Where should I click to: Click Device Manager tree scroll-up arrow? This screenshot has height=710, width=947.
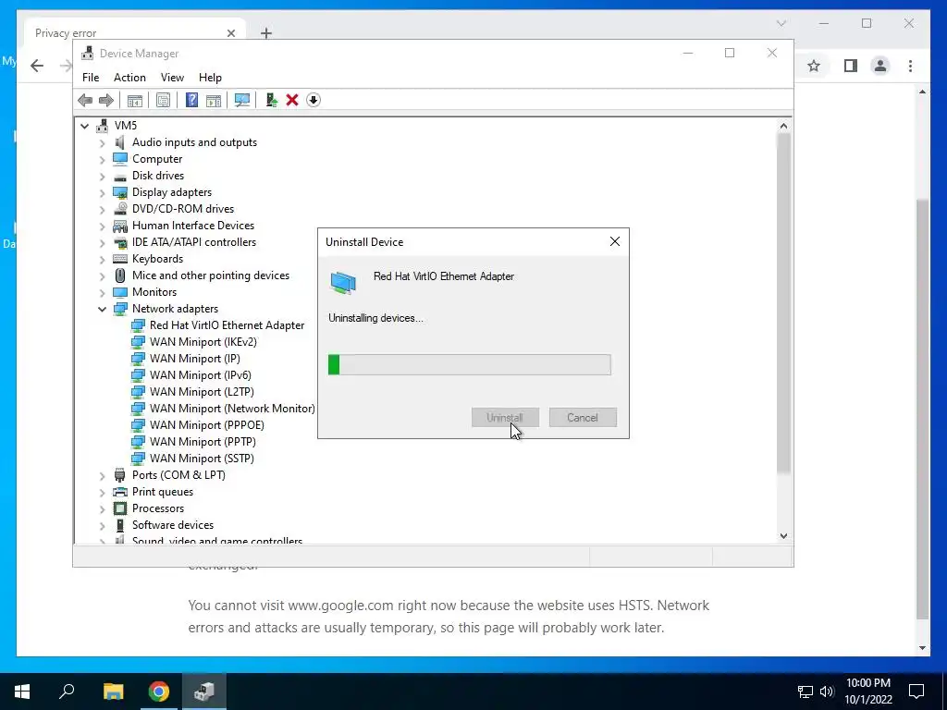(783, 126)
